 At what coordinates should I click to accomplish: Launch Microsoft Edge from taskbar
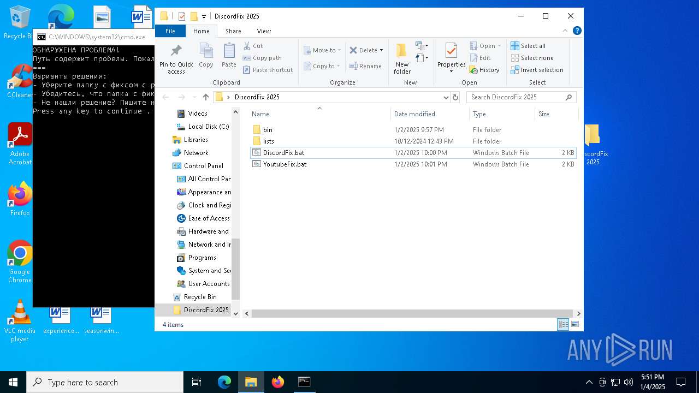coord(224,382)
